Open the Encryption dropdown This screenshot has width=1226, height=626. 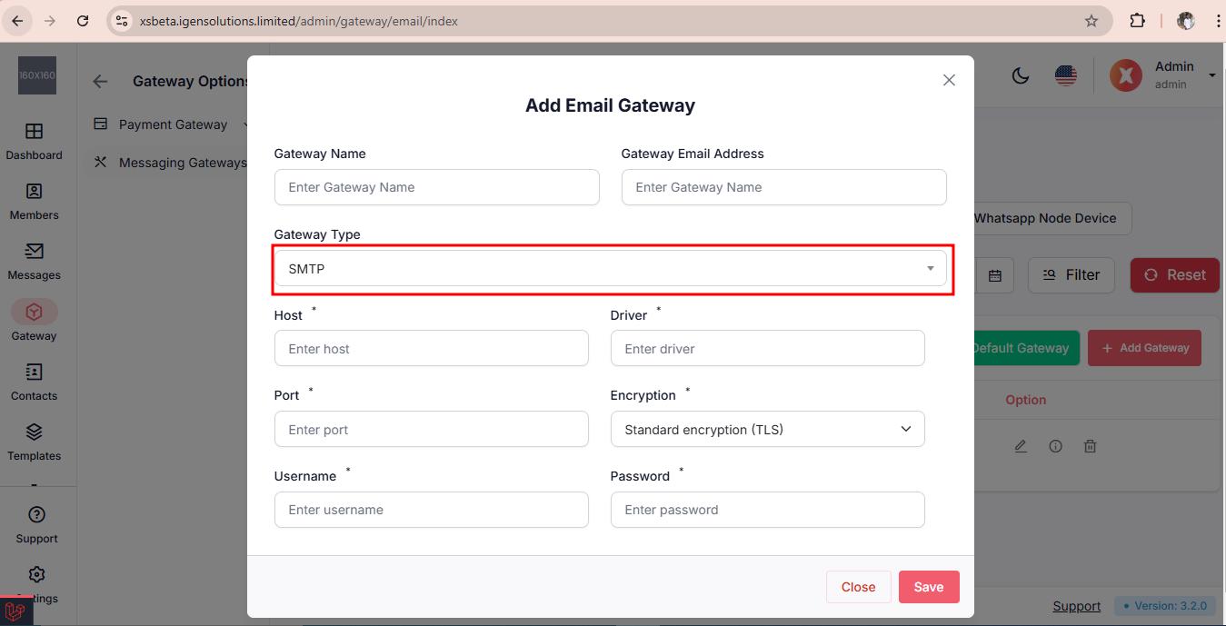point(767,430)
